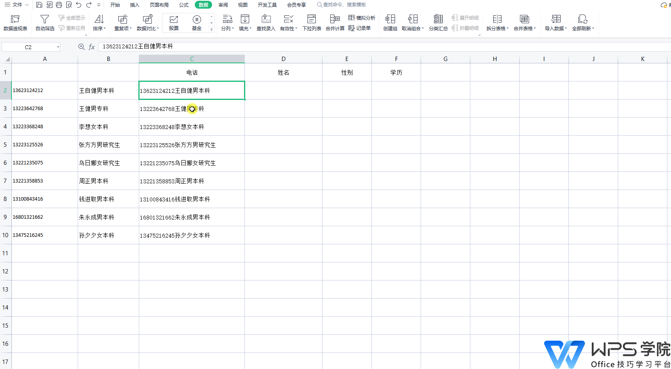Switch to the 开发工具 tab
This screenshot has width=671, height=369.
(x=267, y=5)
